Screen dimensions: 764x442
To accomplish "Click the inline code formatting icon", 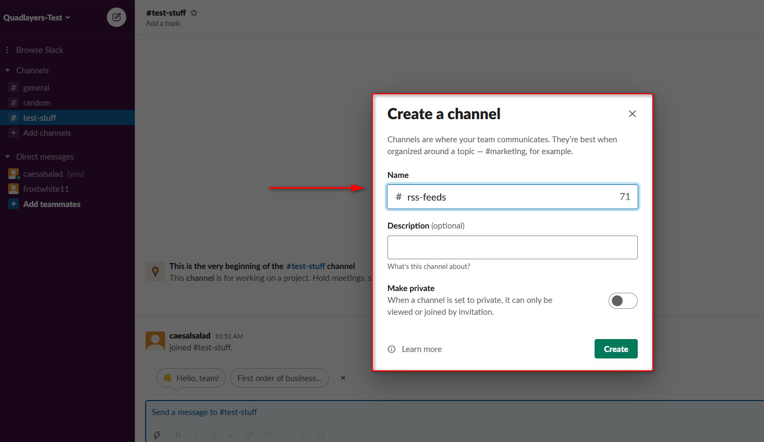I will coord(231,435).
